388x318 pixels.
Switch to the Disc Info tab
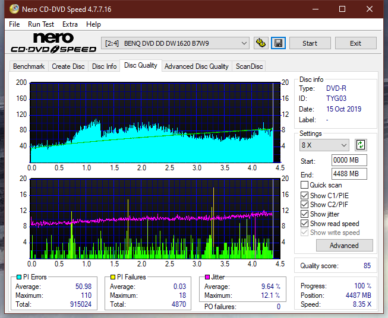pos(104,66)
